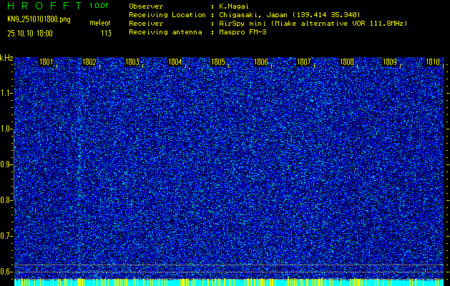450x286 pixels.
Task: Click the 0.6 kHz frequency axis label
Action: point(6,271)
